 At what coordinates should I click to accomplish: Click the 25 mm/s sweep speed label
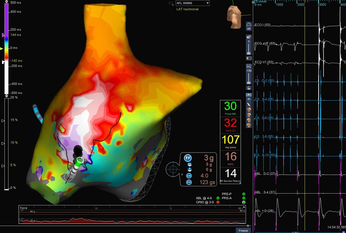click(x=260, y=1)
